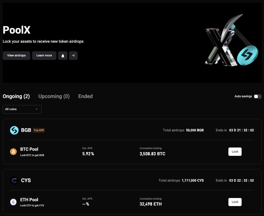Image resolution: width=264 pixels, height=216 pixels.
Task: Click the 50,000 BGB total airdrops
Action: pos(195,130)
